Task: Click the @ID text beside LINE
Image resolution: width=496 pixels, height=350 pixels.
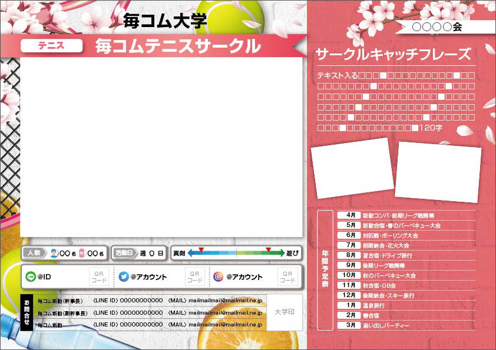Action: (44, 276)
